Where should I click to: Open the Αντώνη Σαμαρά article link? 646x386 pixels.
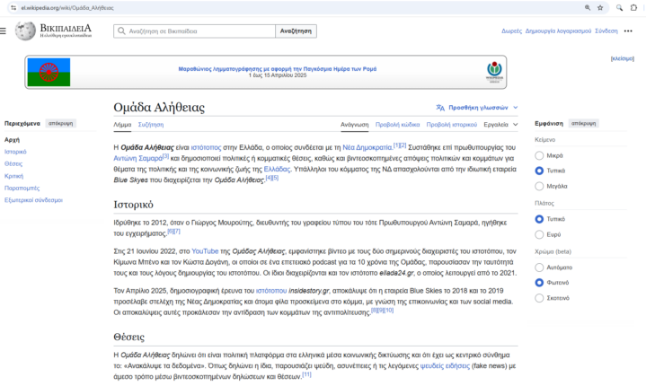point(138,158)
